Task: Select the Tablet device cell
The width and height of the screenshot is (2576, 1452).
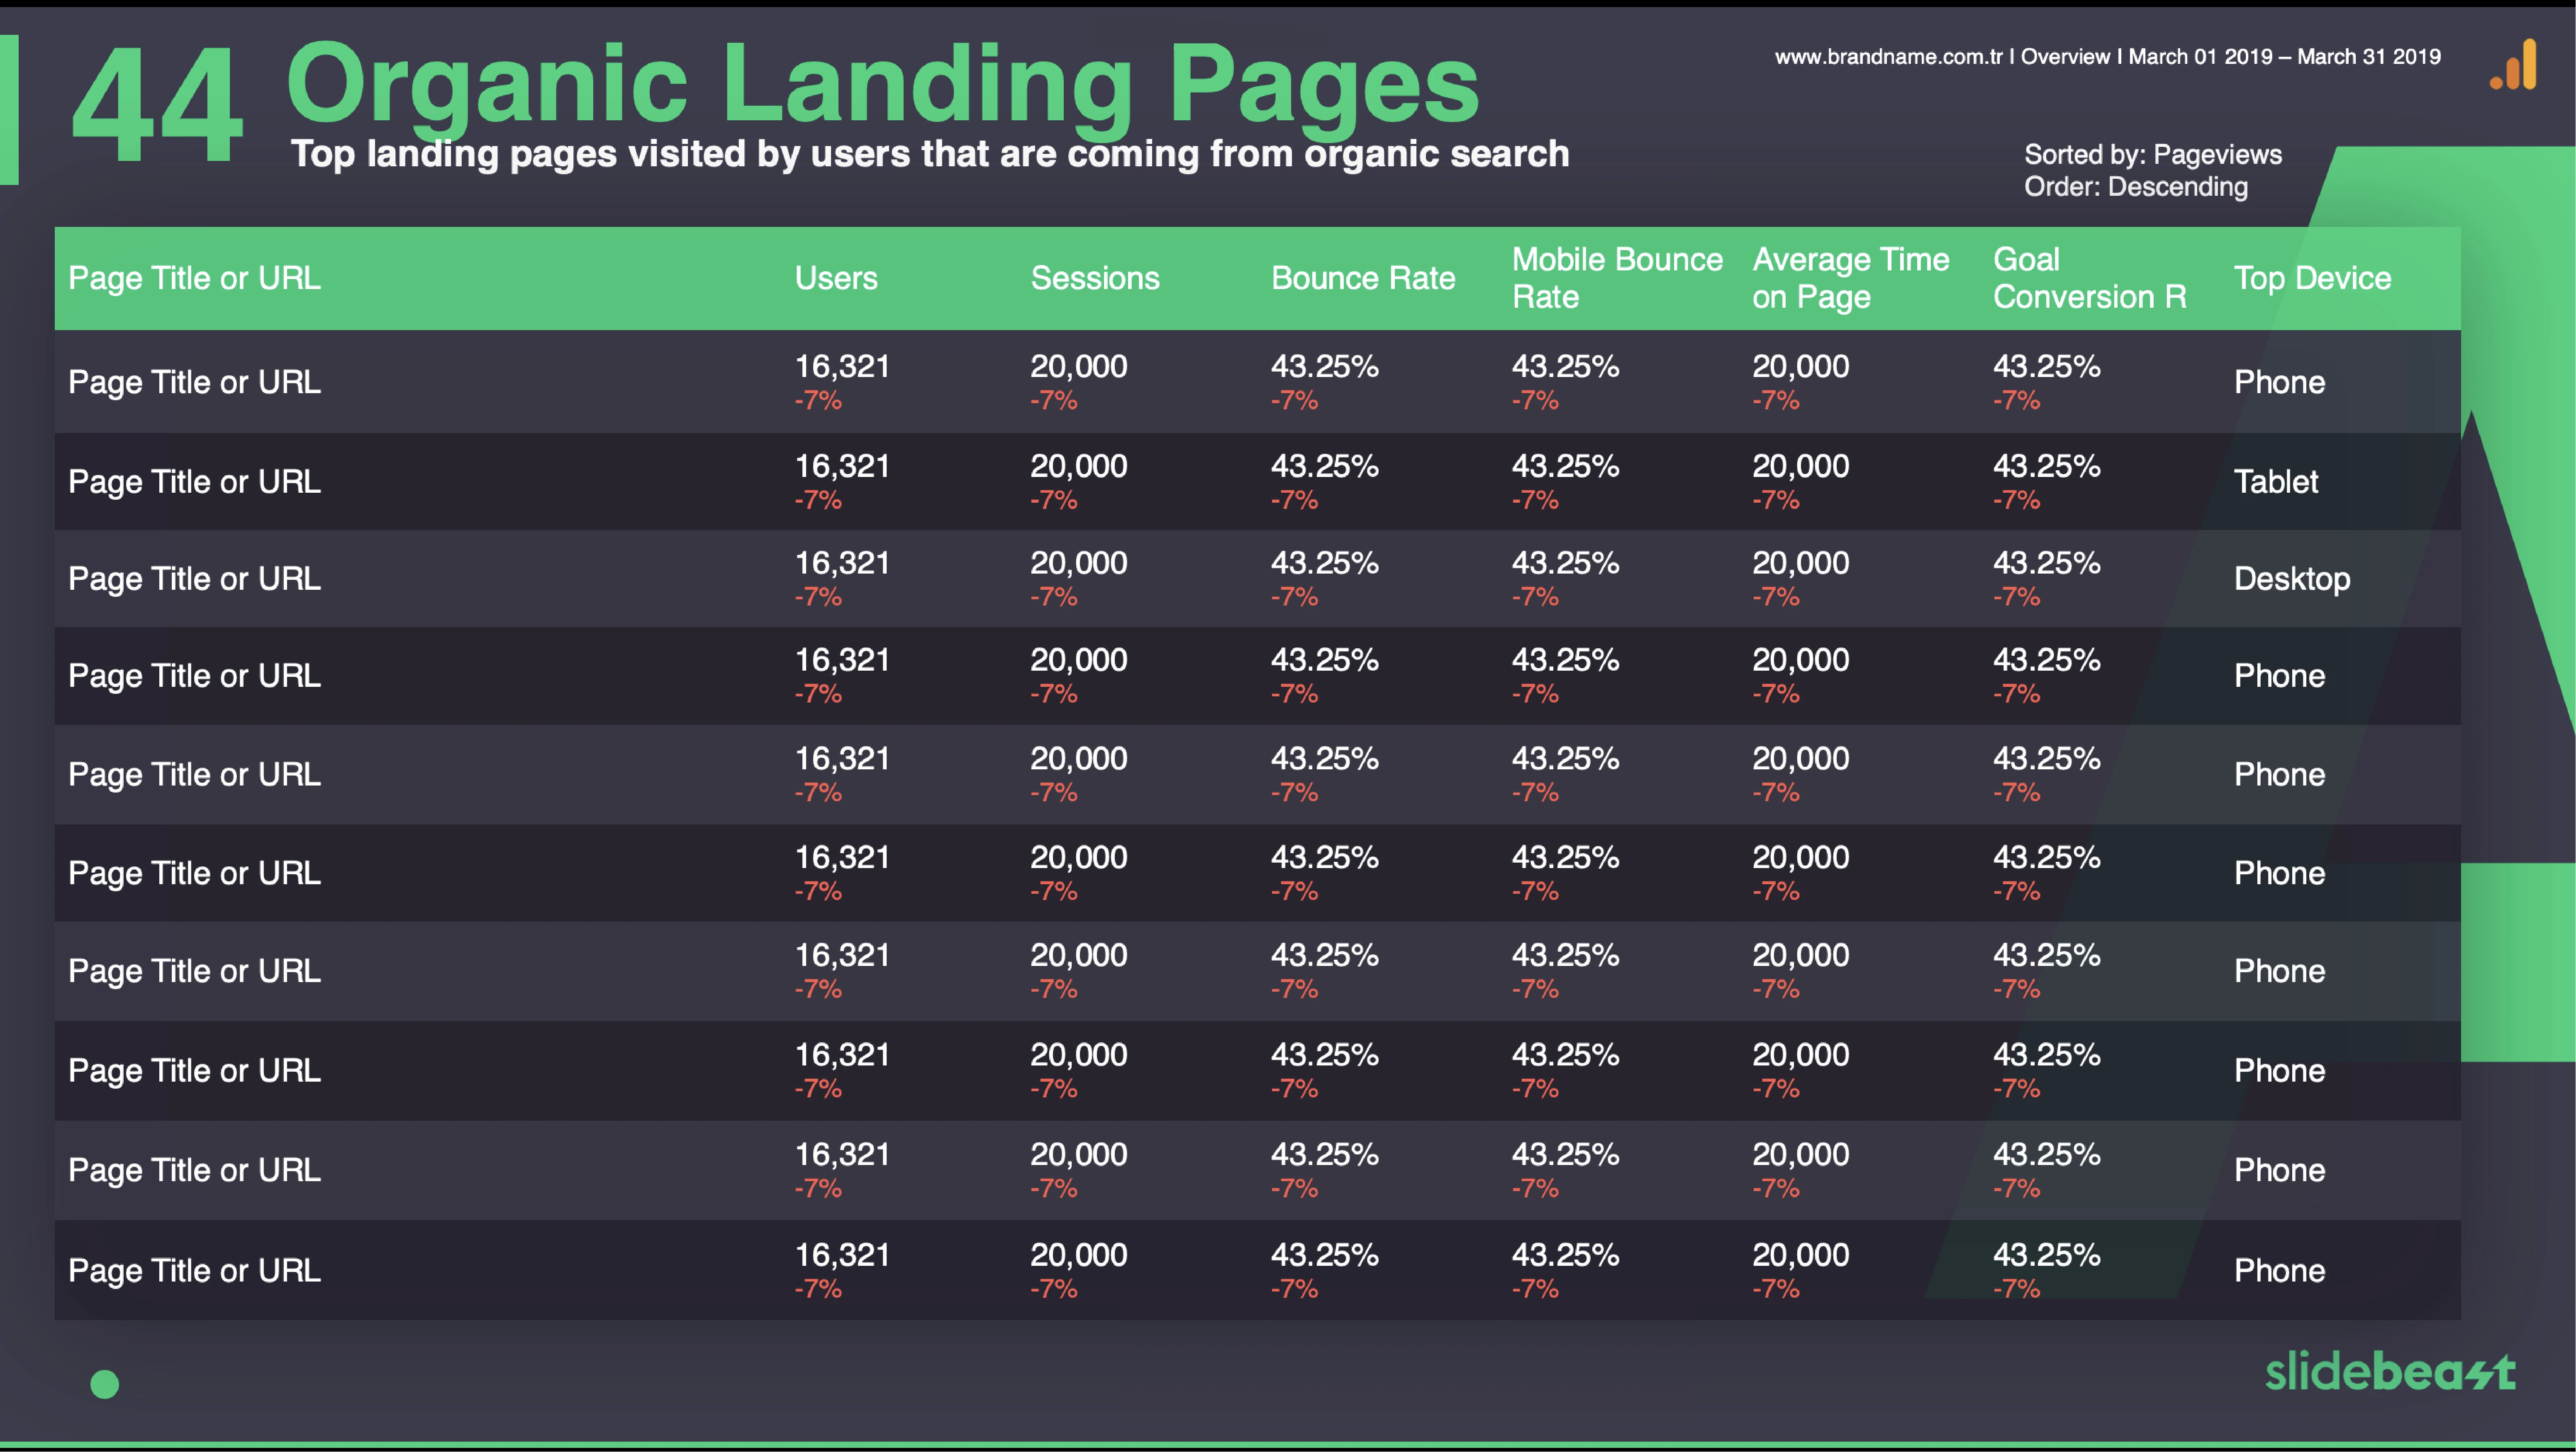Action: pyautogui.click(x=2276, y=482)
